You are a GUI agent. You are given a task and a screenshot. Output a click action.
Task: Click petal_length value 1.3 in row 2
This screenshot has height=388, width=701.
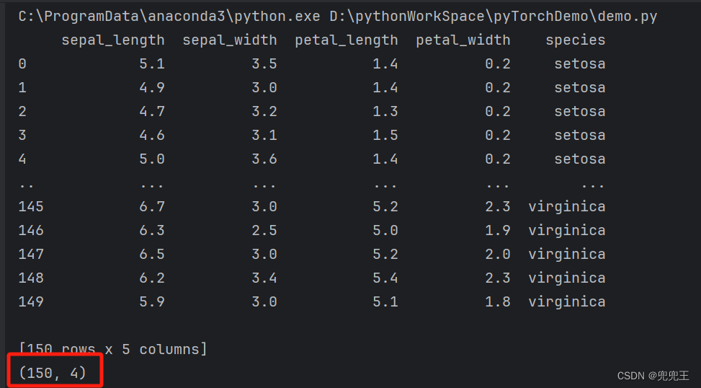click(x=385, y=112)
